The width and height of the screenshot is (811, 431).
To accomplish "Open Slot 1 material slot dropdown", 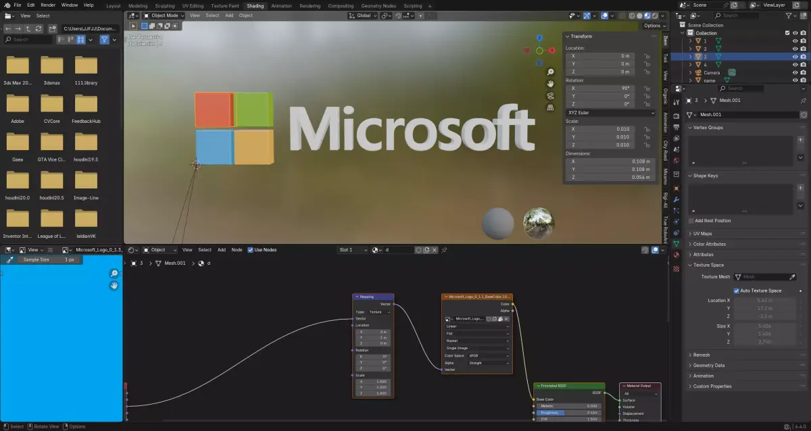I will [x=352, y=250].
